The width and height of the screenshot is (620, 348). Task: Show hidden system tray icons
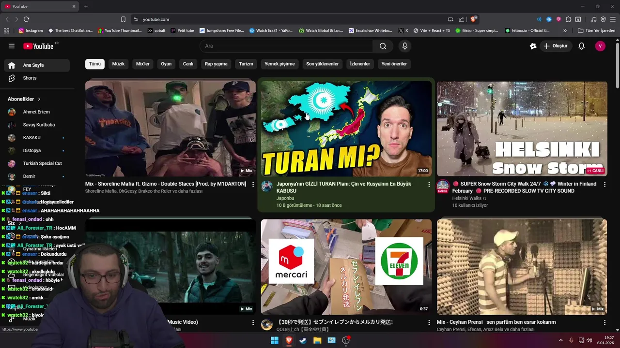pos(561,340)
